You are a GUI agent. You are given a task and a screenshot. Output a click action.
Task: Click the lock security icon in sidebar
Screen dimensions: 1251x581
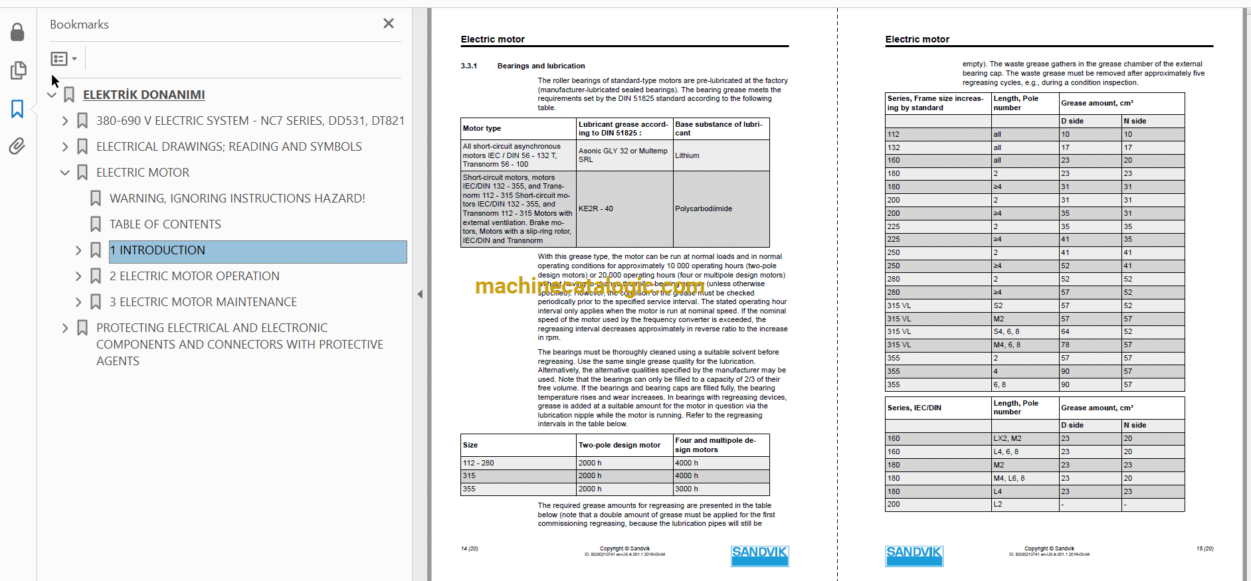18,32
